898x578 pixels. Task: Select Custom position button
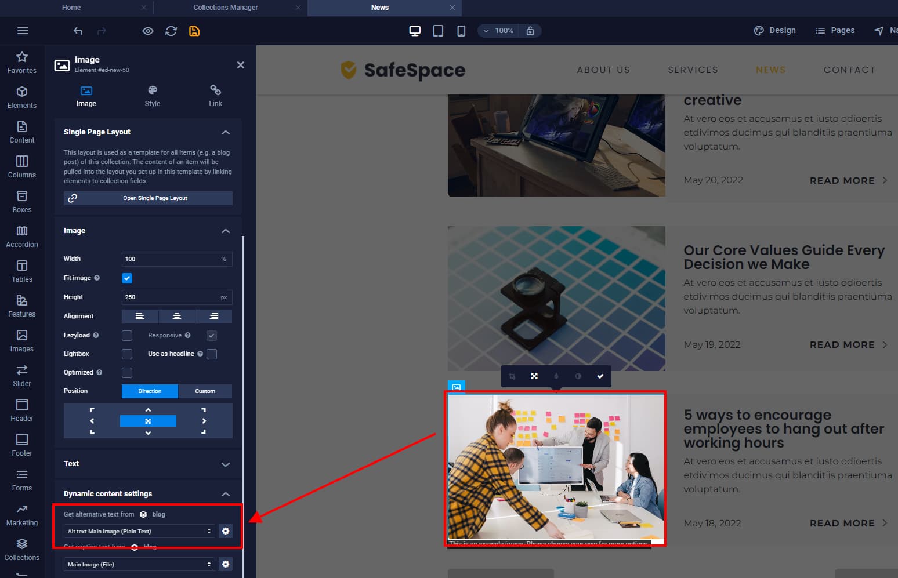pos(205,391)
